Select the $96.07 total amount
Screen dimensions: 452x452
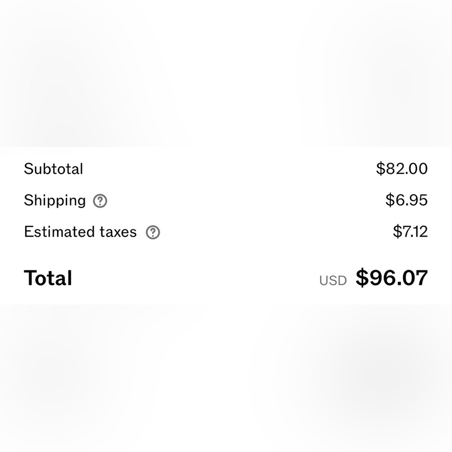pos(391,278)
